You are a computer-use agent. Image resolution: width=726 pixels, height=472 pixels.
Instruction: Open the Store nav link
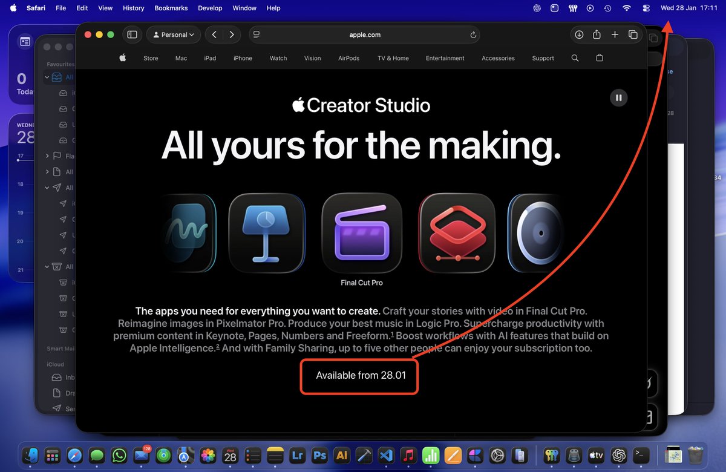coord(151,58)
